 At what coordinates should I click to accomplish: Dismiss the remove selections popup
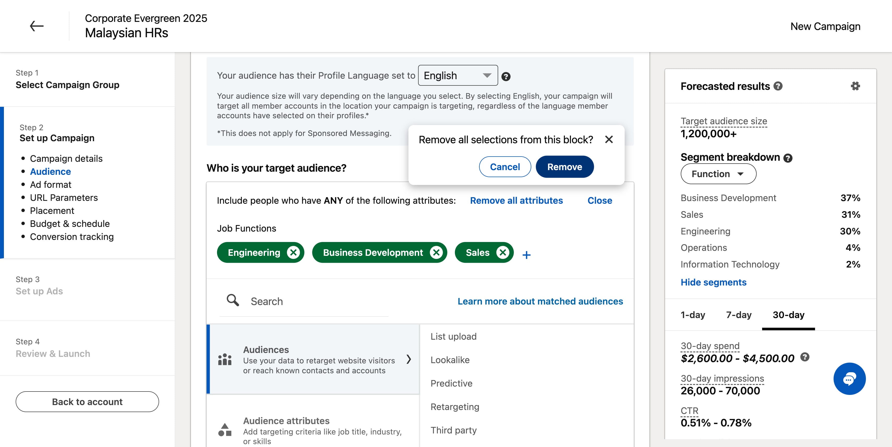click(x=609, y=139)
